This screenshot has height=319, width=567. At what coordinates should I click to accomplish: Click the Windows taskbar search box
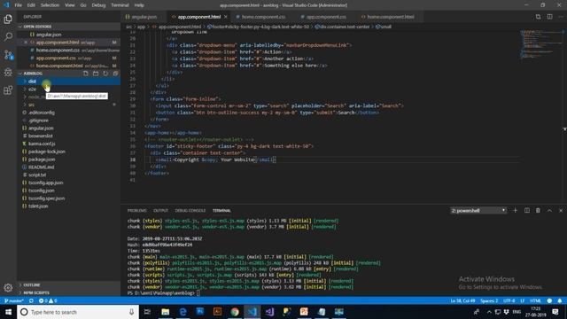tap(78, 312)
